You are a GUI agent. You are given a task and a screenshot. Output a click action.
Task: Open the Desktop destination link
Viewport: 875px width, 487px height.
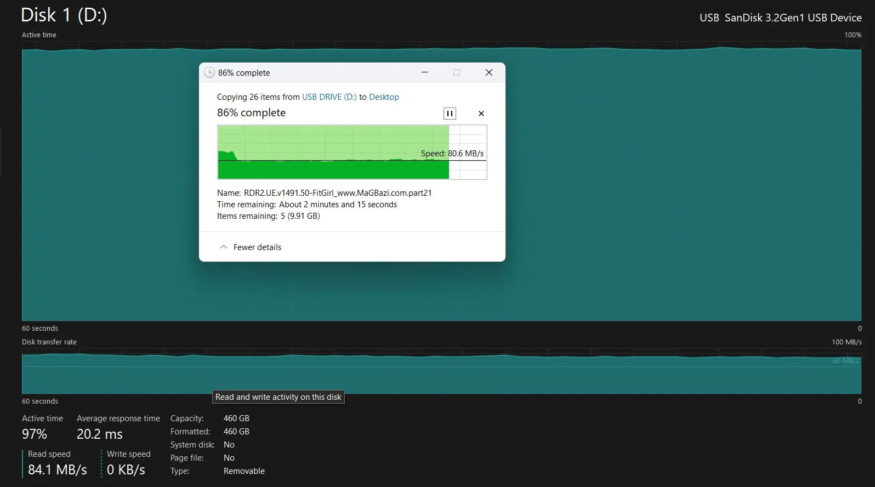[x=384, y=97]
